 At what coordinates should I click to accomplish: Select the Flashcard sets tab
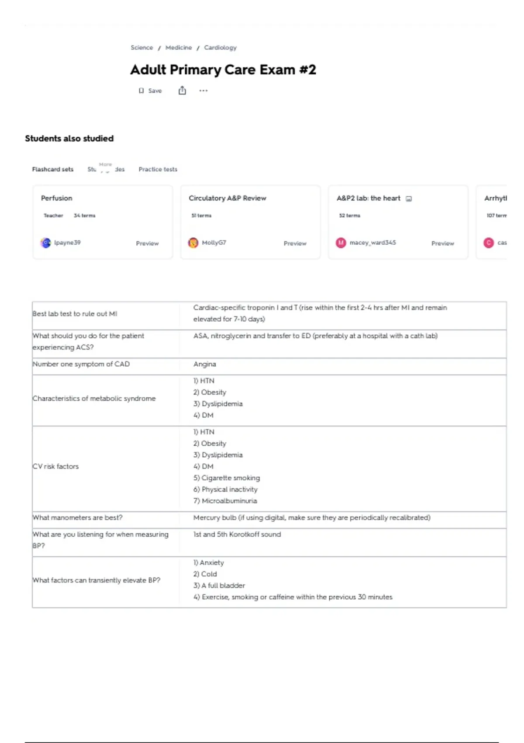pyautogui.click(x=53, y=169)
